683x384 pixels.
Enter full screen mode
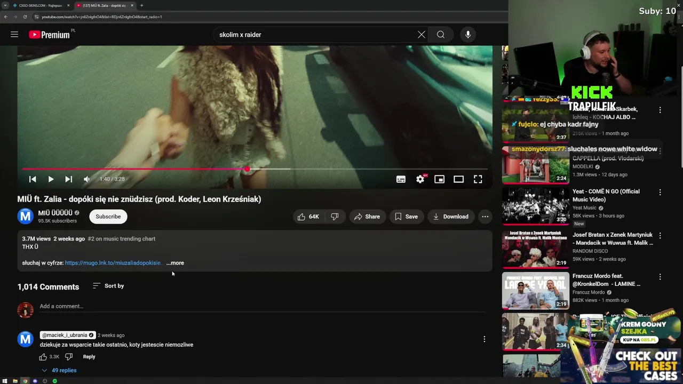point(478,179)
